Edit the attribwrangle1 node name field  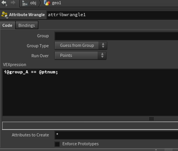113,15
